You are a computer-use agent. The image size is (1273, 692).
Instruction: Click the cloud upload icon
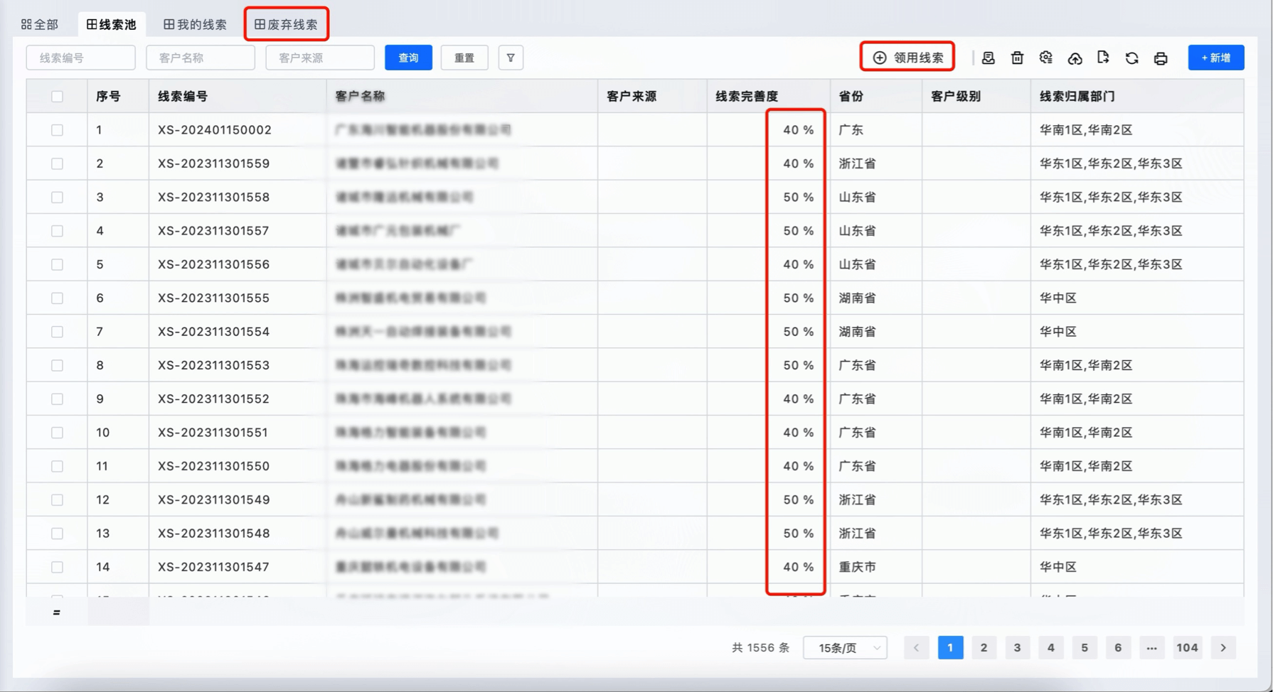pyautogui.click(x=1075, y=58)
